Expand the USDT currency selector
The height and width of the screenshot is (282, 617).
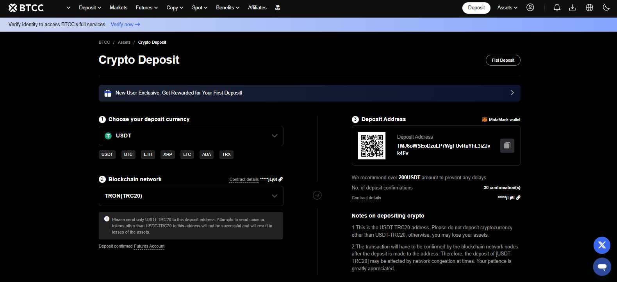[191, 136]
